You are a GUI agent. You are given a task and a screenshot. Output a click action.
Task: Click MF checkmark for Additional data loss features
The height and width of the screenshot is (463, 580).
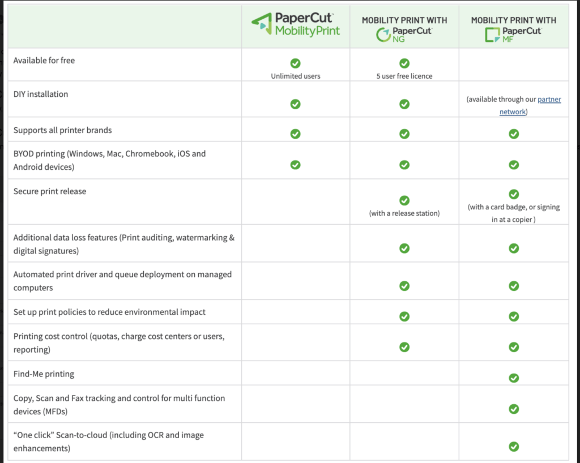pyautogui.click(x=514, y=248)
